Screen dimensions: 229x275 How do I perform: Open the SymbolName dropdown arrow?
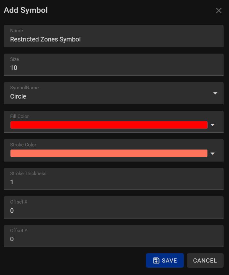[x=215, y=93]
